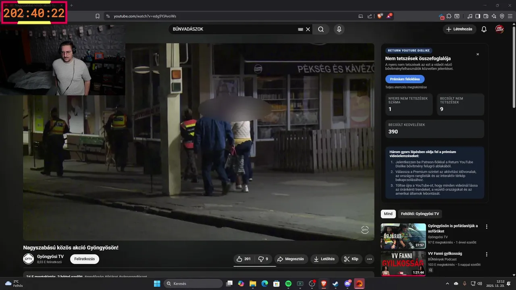The image size is (516, 290).
Task: Click the like ratio bar under likes
Action: (255, 266)
